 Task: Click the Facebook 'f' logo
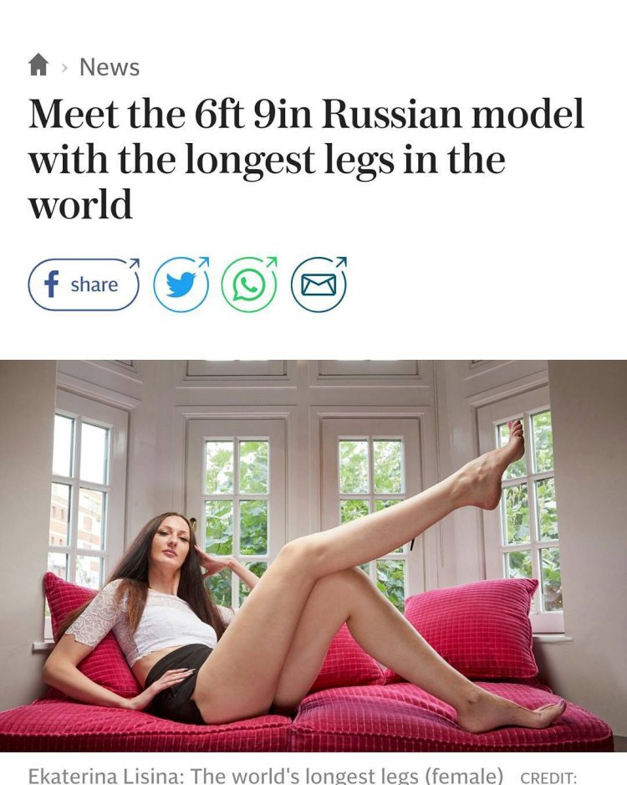[x=51, y=285]
